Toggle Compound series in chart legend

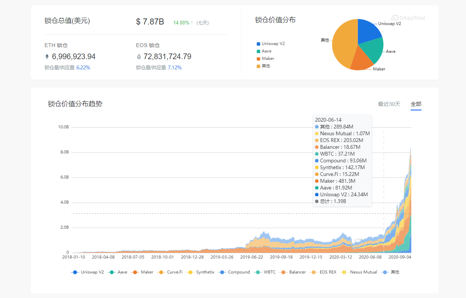(x=234, y=272)
